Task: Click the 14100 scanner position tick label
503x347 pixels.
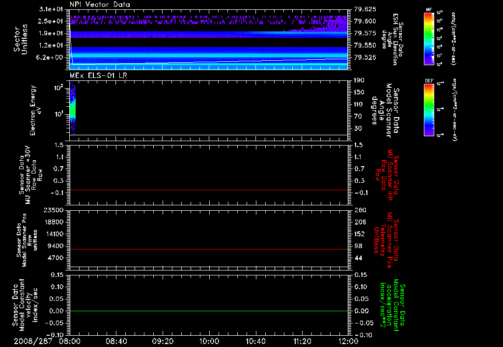Action: point(54,234)
